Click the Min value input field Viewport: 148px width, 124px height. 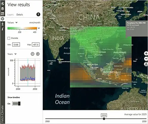coord(16,45)
